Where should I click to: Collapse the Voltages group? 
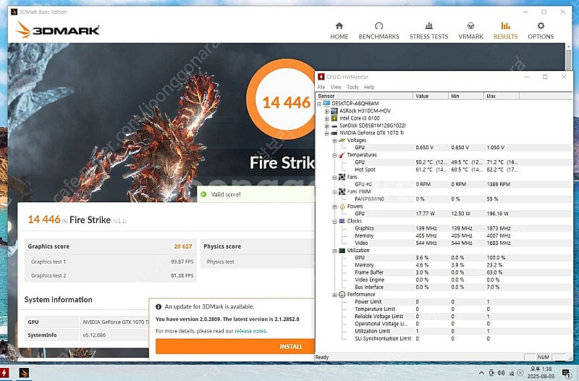pyautogui.click(x=334, y=141)
